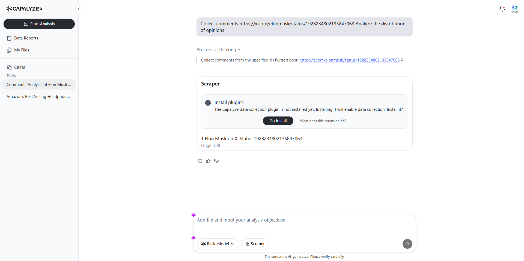Click the AI-generated content disclaimer
This screenshot has height=261, width=524.
[x=305, y=256]
